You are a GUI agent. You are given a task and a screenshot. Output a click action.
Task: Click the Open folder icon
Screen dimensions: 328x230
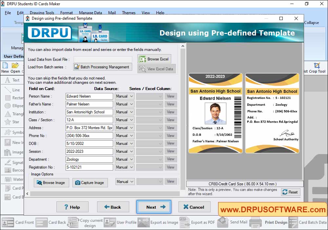tap(15, 68)
